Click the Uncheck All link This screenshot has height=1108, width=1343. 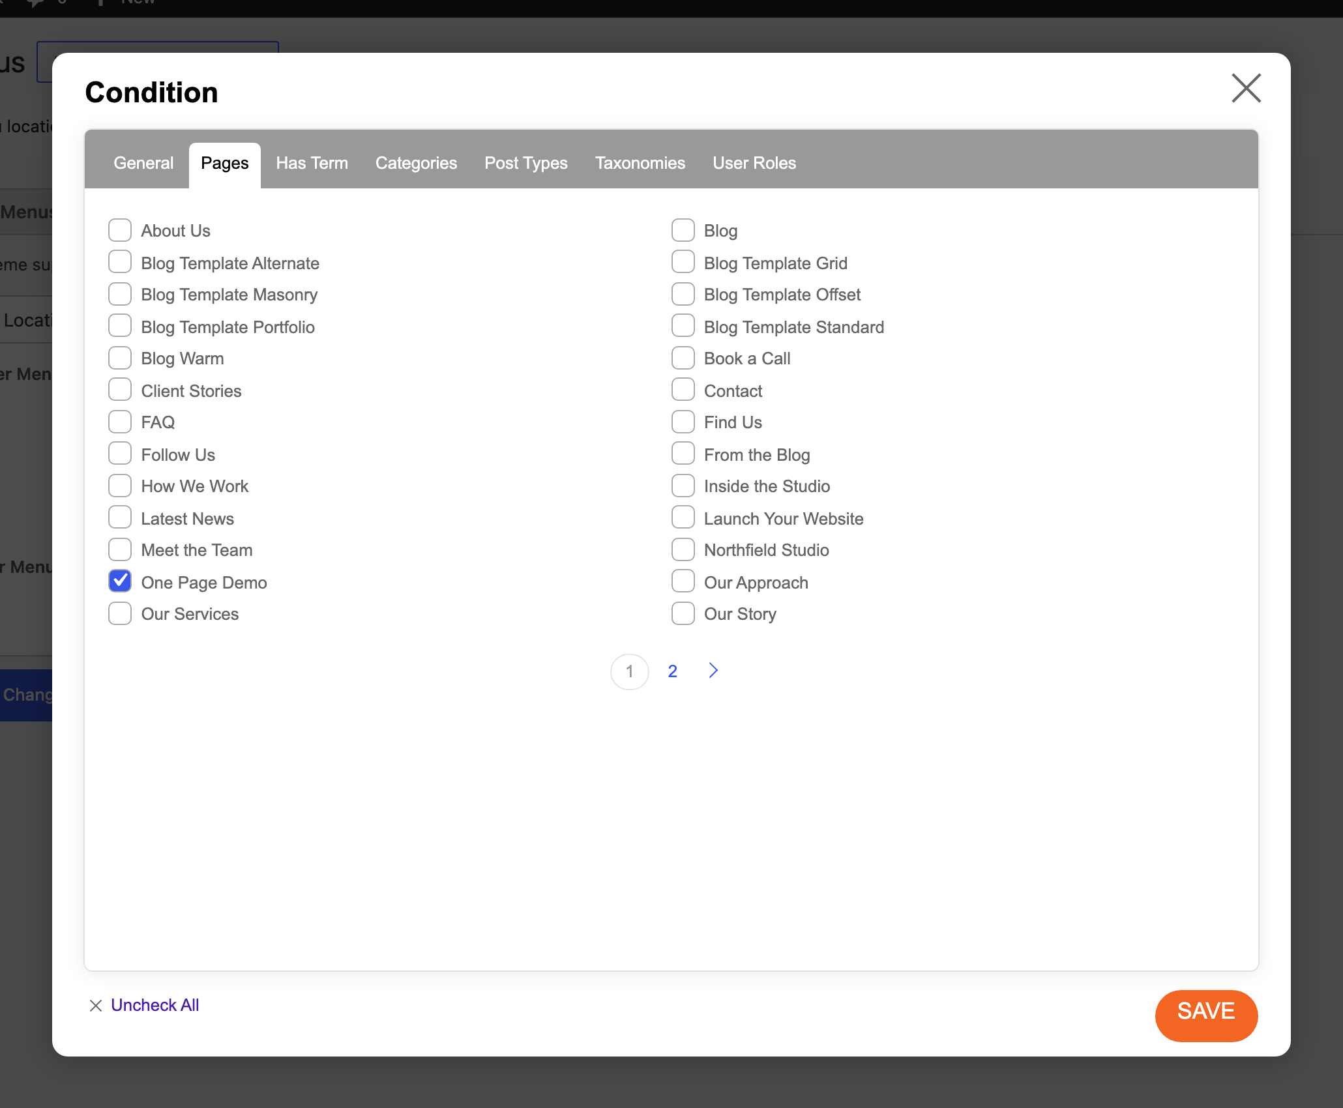pyautogui.click(x=155, y=1006)
